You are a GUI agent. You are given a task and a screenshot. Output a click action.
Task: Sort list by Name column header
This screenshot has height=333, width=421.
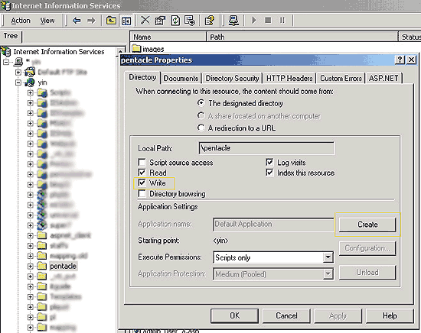click(x=168, y=37)
